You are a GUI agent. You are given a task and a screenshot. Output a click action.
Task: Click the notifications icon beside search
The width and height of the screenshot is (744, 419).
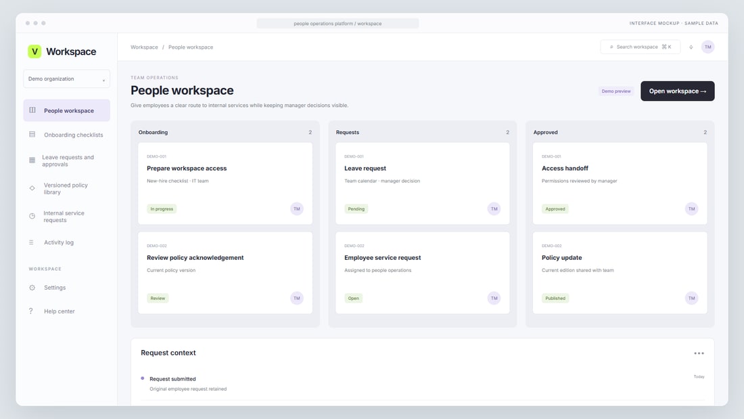click(x=691, y=47)
